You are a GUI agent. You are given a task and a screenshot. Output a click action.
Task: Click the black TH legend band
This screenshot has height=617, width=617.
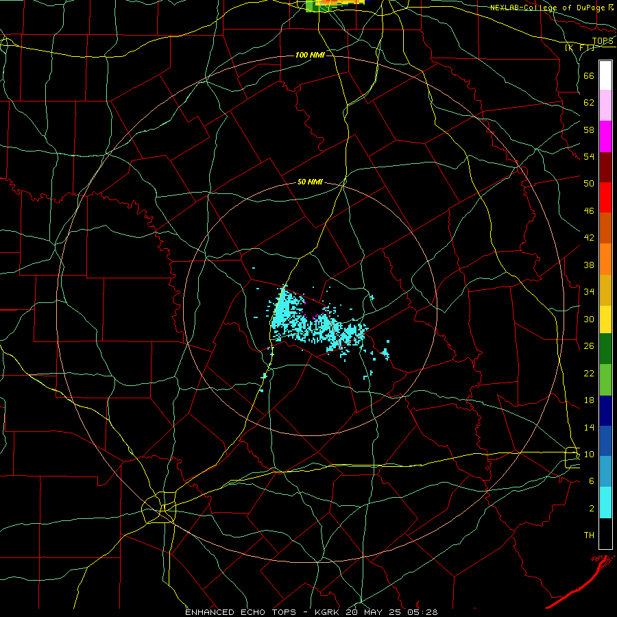point(605,533)
